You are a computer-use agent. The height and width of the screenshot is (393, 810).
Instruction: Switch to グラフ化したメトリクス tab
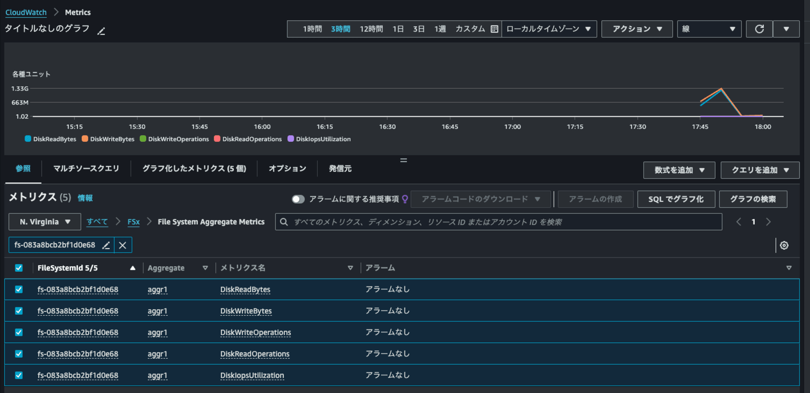[194, 169]
